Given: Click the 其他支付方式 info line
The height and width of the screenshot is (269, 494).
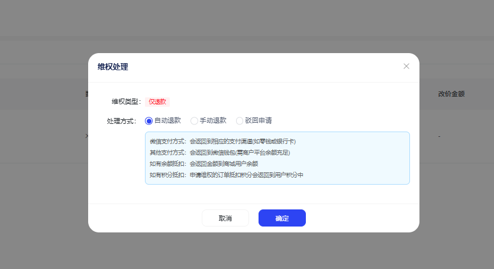Looking at the screenshot, I should click(x=219, y=152).
